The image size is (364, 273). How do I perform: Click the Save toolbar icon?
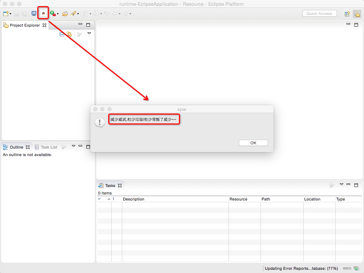click(x=16, y=14)
